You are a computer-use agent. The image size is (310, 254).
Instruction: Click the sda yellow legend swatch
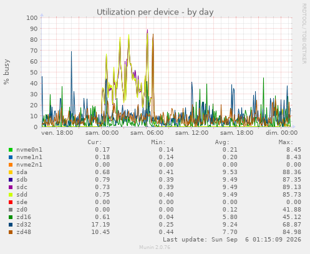click(x=11, y=172)
